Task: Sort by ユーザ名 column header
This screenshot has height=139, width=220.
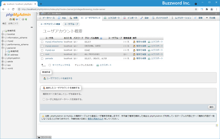Action: [49, 38]
